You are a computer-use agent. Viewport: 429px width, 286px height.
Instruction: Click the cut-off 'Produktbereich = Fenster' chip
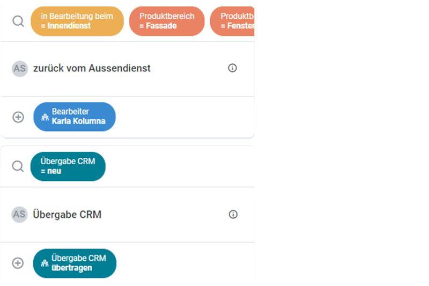tap(233, 21)
